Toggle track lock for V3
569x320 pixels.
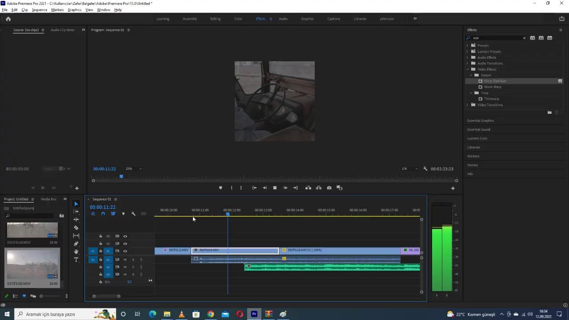101,236
